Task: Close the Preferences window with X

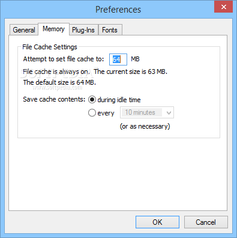Action: pos(223,7)
